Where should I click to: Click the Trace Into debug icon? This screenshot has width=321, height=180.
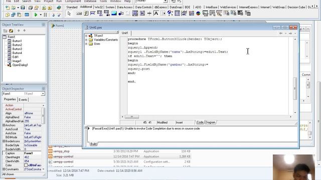pos(53,14)
